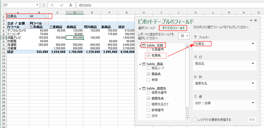Switch to the すべてのフィールド tab
Screen dimensions: 264x128
coord(172,28)
